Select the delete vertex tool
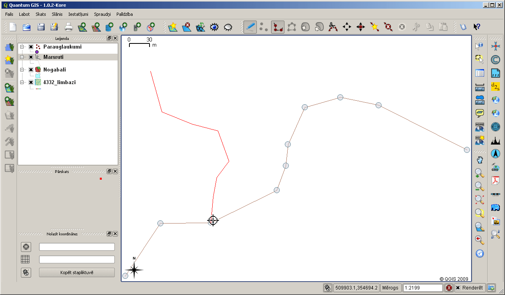 click(388, 27)
